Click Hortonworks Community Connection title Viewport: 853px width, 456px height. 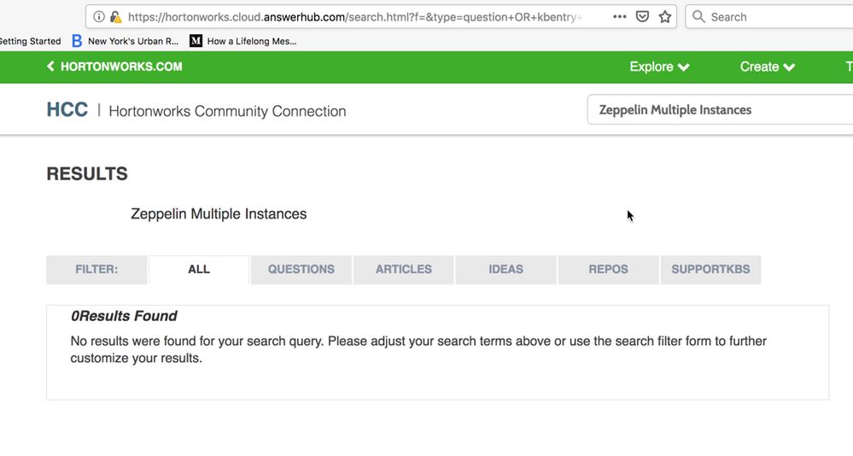tap(227, 111)
